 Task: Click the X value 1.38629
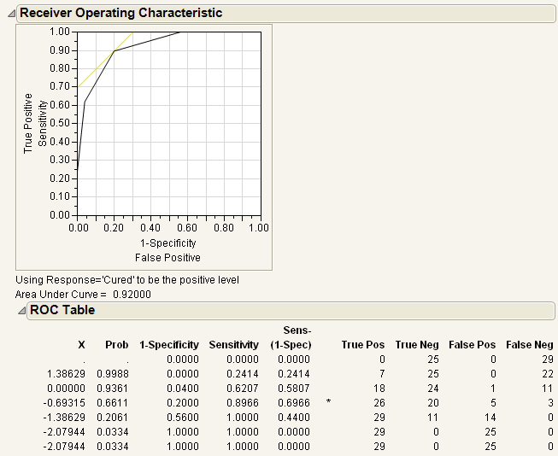point(66,373)
